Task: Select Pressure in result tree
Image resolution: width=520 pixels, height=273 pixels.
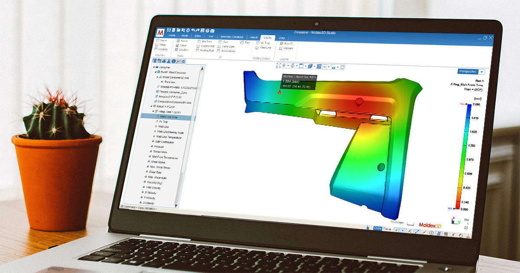Action: pos(159,147)
